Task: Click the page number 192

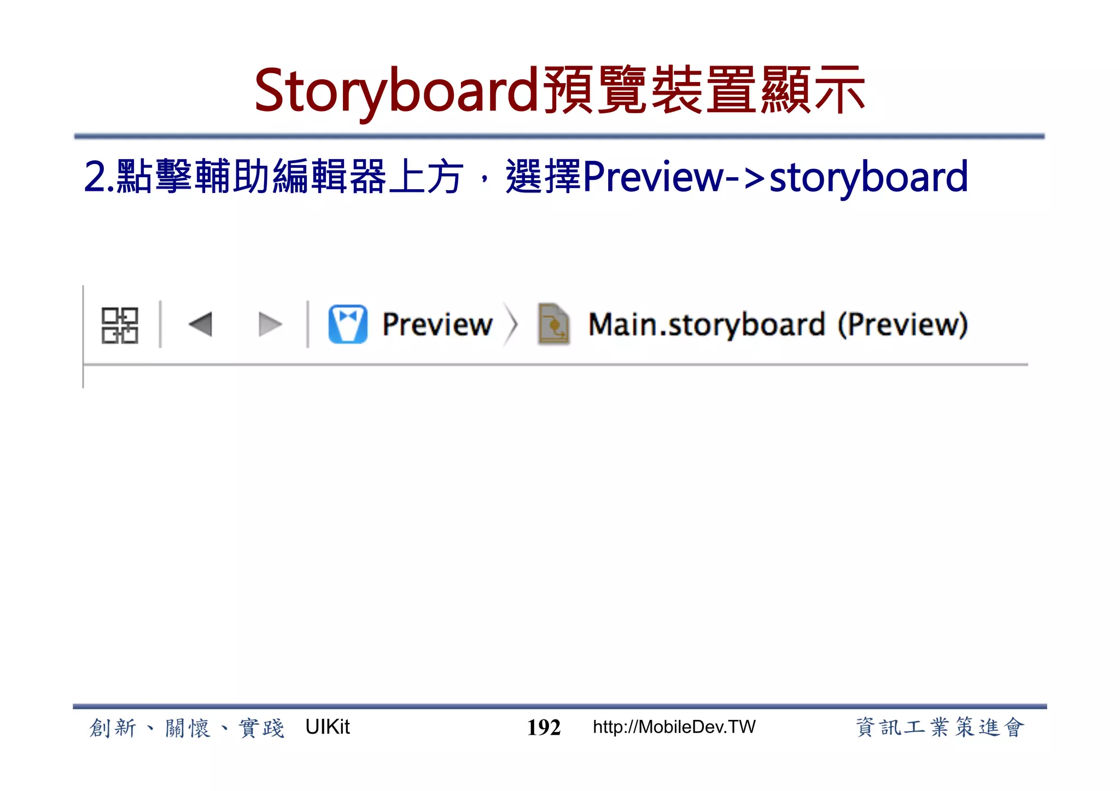Action: pyautogui.click(x=544, y=728)
